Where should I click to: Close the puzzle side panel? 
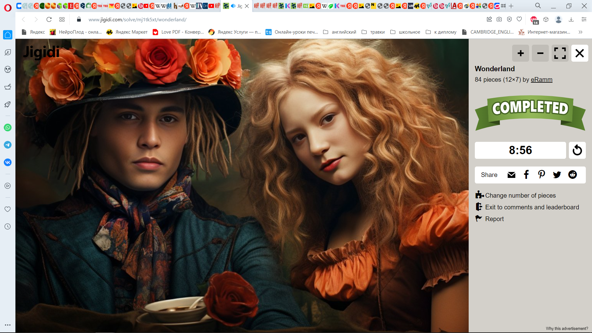[580, 53]
